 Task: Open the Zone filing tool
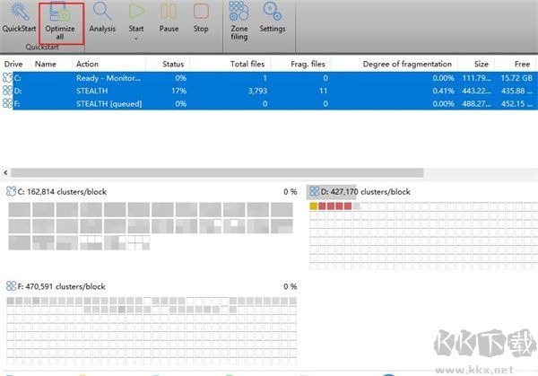(x=239, y=22)
